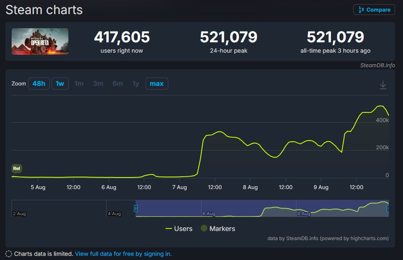Click the highcharts.com data credit text
403x260 pixels.
(328, 238)
